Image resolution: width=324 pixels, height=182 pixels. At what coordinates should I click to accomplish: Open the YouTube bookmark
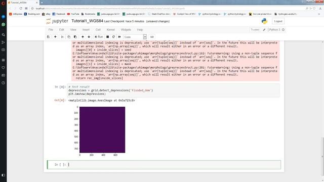[73, 14]
